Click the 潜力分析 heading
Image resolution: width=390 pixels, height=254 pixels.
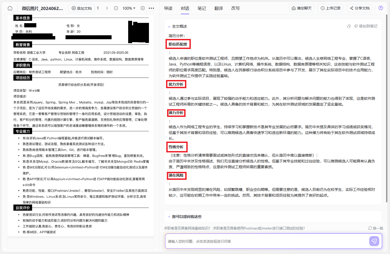click(176, 113)
